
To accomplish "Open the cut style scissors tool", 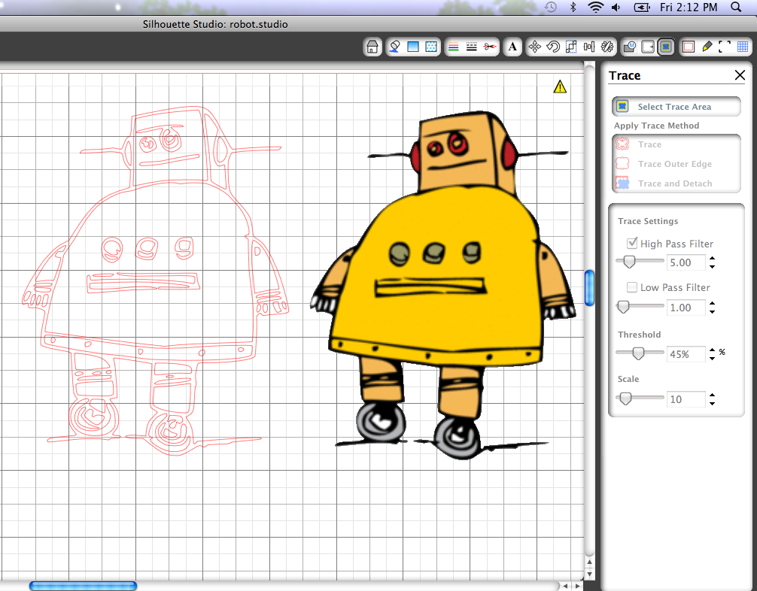I will [490, 47].
